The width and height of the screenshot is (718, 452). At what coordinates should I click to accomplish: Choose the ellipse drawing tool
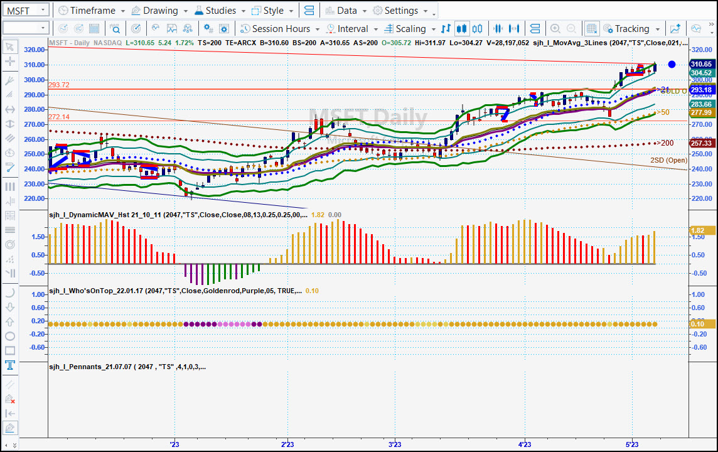coord(9,336)
